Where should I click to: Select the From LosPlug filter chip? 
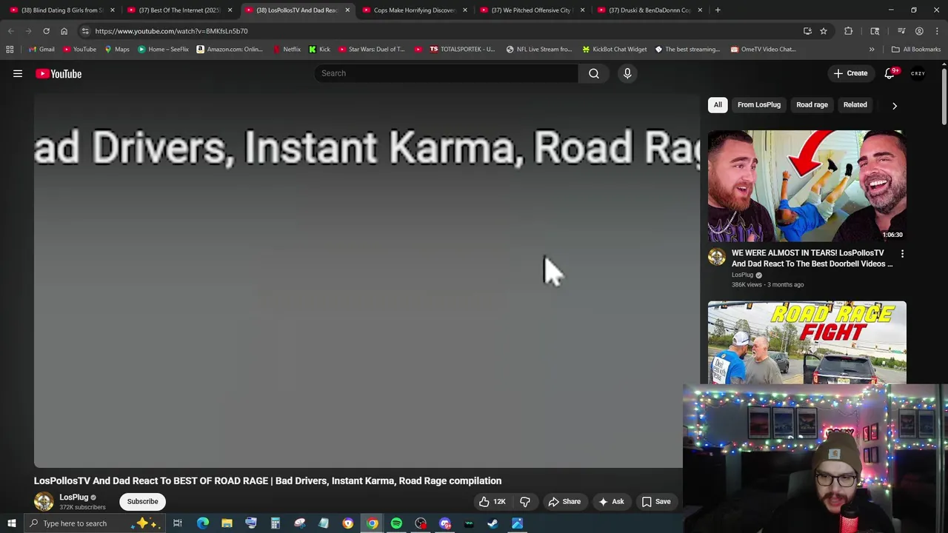(759, 104)
